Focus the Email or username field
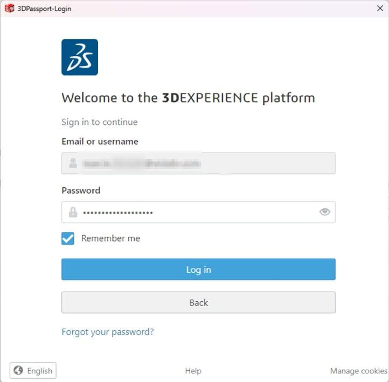 coord(198,163)
